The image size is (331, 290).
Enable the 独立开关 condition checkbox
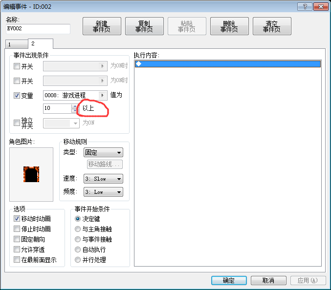(x=17, y=123)
